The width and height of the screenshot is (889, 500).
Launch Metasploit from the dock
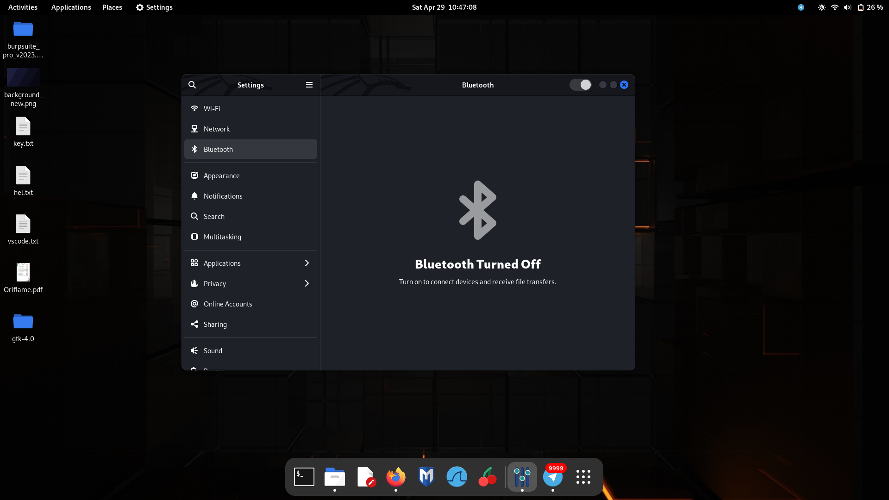pyautogui.click(x=426, y=477)
